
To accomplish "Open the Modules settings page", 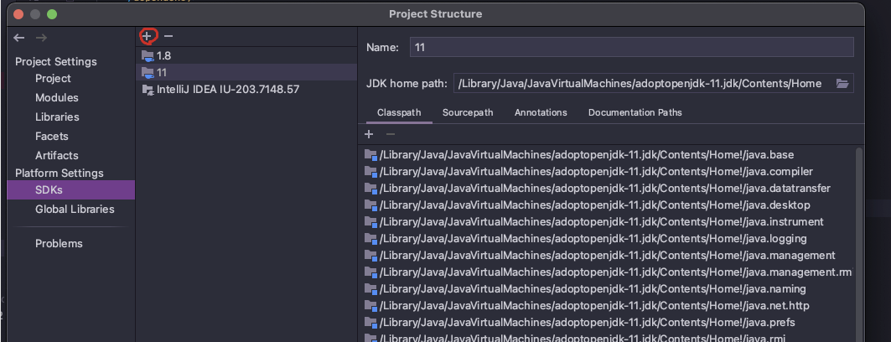I will point(57,98).
